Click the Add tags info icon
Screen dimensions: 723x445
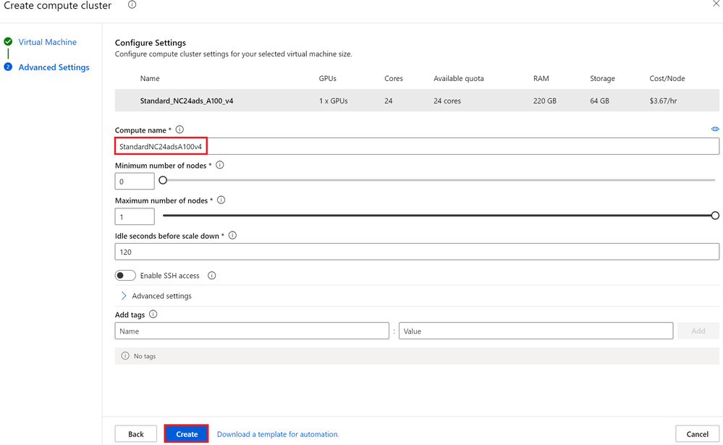pyautogui.click(x=153, y=315)
